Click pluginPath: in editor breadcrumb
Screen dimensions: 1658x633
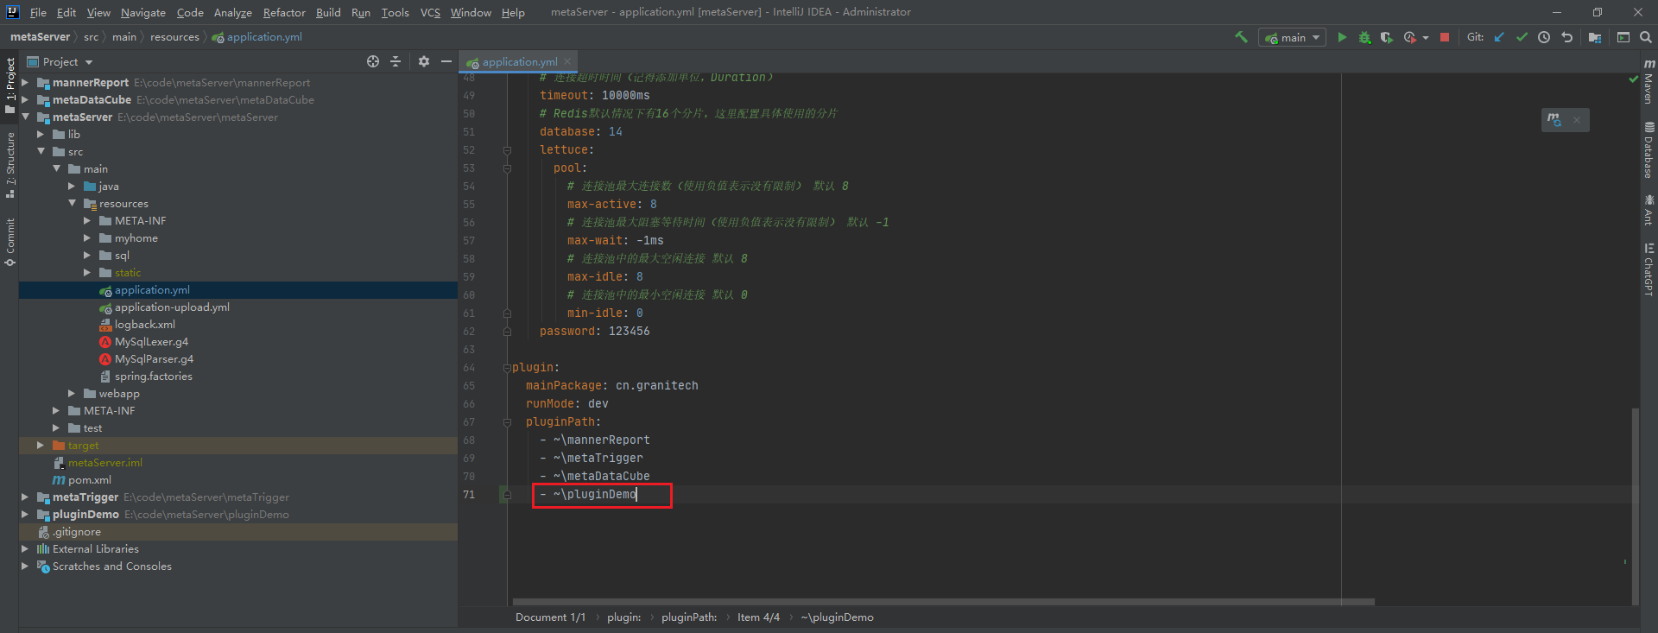689,617
